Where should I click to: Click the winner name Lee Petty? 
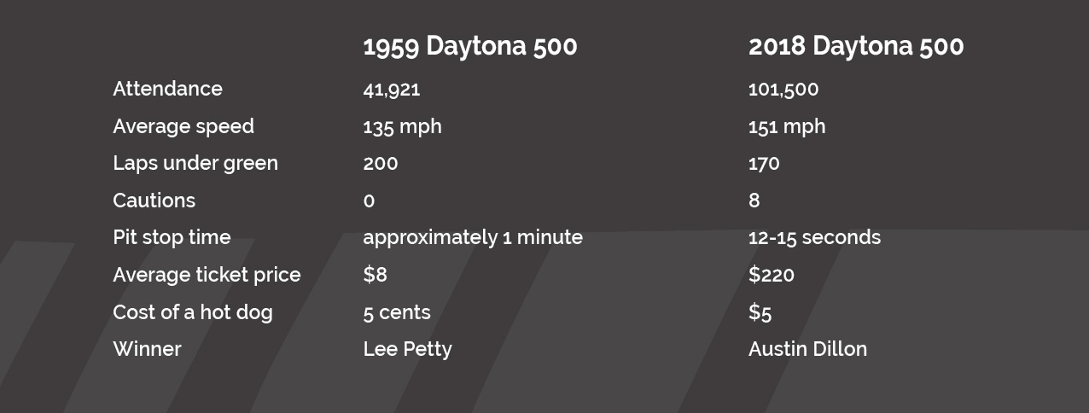407,349
